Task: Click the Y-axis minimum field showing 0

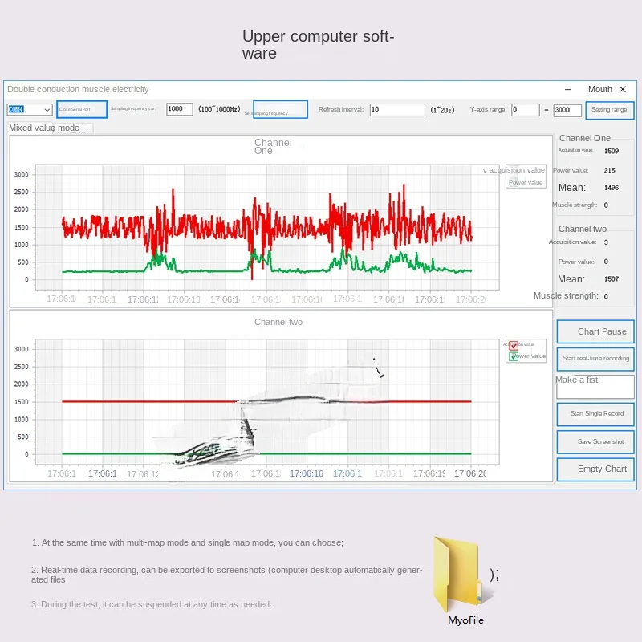Action: coord(526,110)
